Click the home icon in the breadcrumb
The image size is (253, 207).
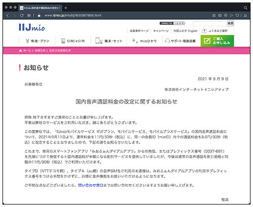tap(20, 51)
